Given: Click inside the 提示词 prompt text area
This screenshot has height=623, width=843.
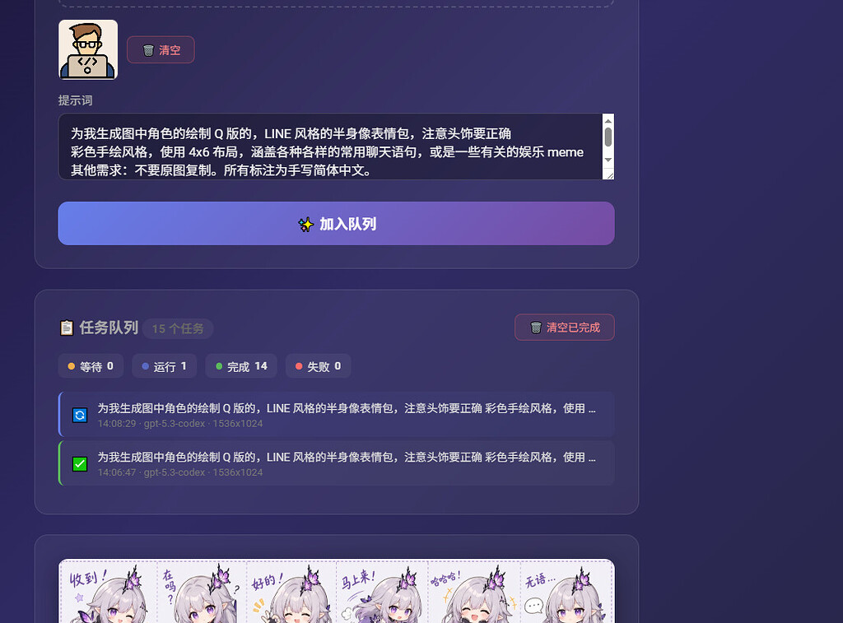Looking at the screenshot, I should (x=330, y=146).
